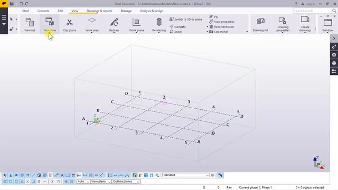Toggle Select components switch
338x190 pixels.
[11, 175]
